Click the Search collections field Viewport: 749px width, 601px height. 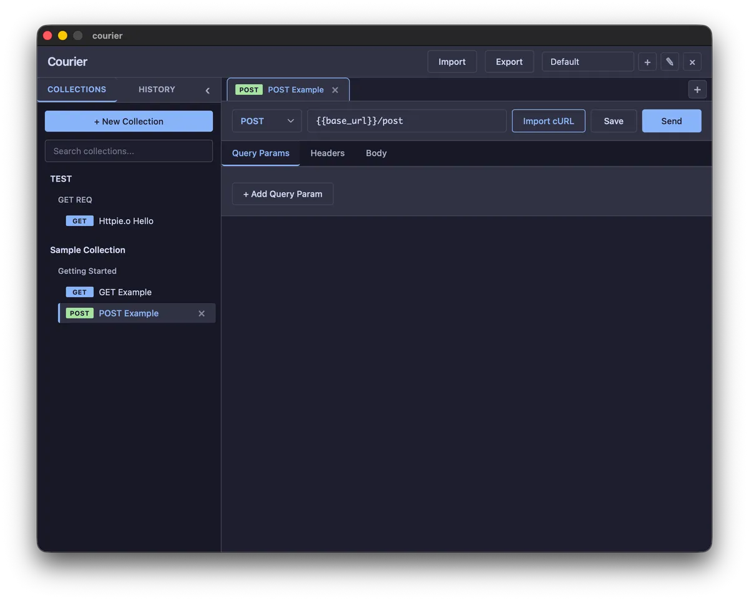point(129,151)
